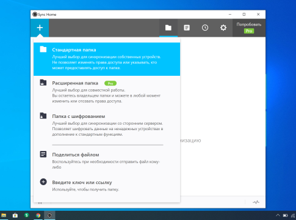Open the history clock icon
Image resolution: width=296 pixels, height=220 pixels.
[x=205, y=28]
